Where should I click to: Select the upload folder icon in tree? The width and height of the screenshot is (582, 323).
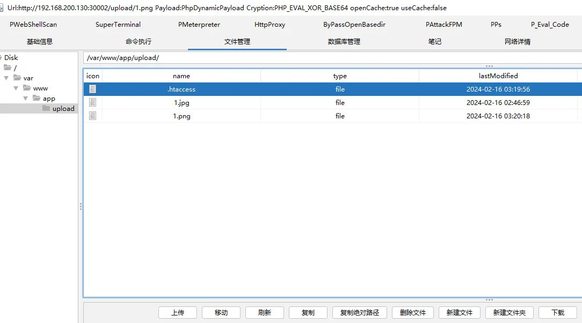[46, 109]
